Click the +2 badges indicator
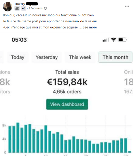The height and width of the screenshot is (156, 133). point(24,8)
